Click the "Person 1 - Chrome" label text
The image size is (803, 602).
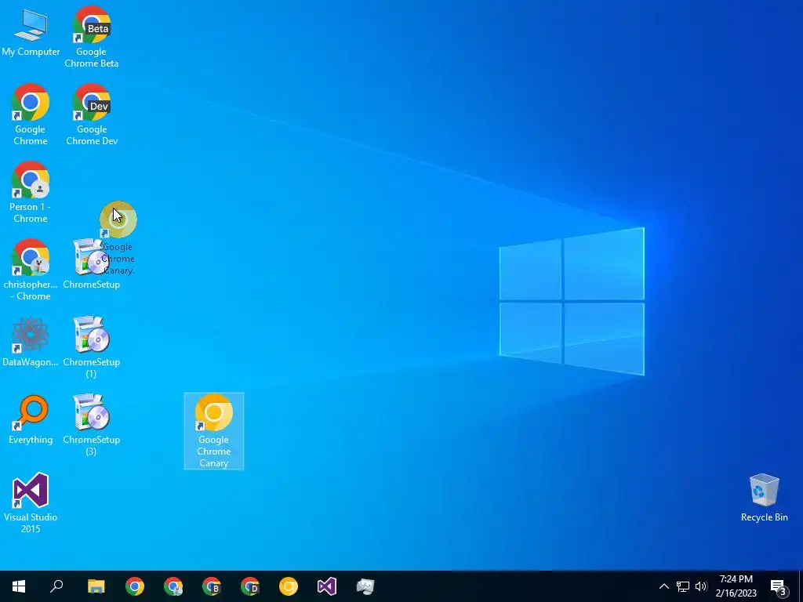(31, 212)
